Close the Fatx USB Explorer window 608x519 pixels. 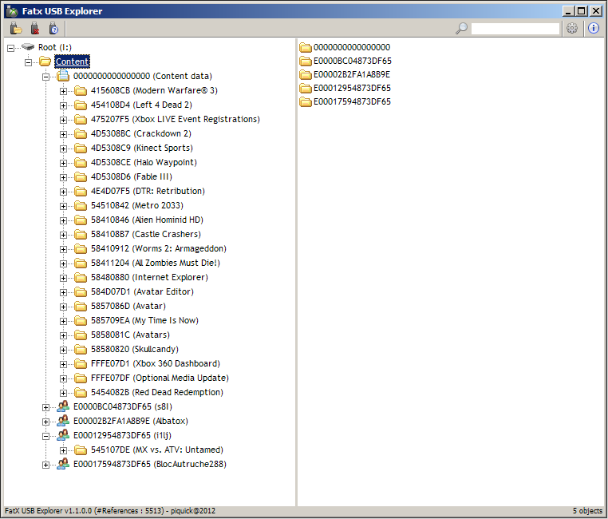[x=596, y=11]
